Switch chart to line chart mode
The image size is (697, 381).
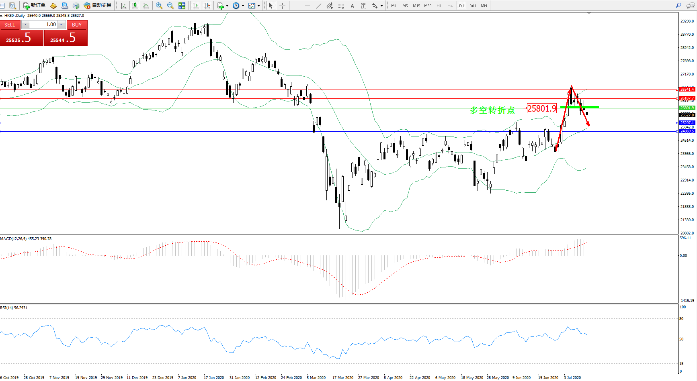(x=146, y=6)
